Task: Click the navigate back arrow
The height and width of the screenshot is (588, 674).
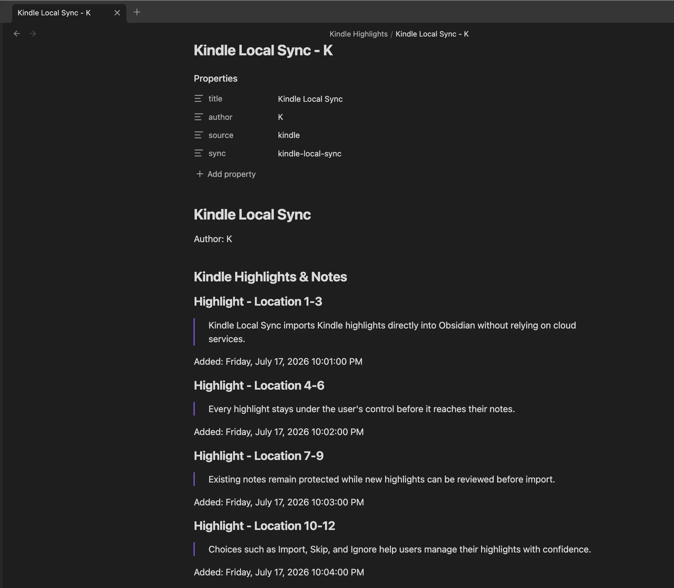Action: tap(17, 33)
